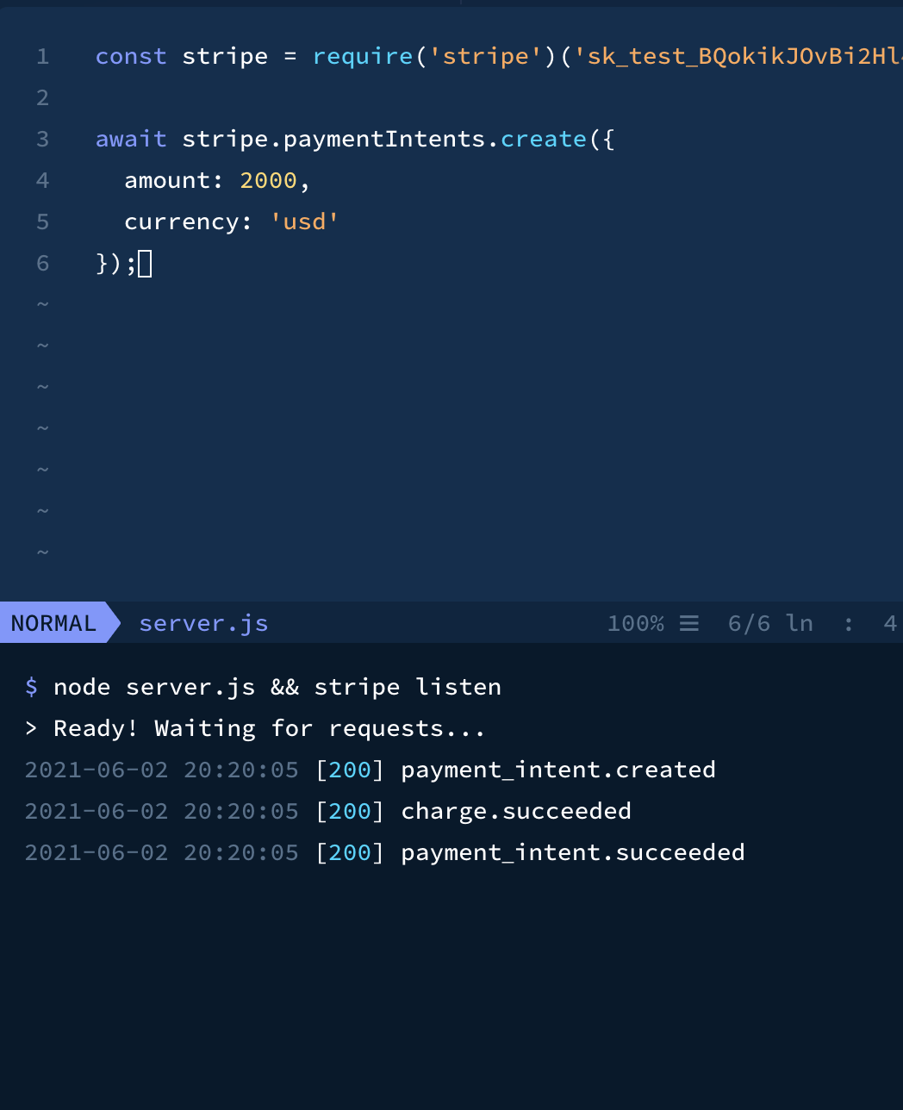This screenshot has width=903, height=1110.
Task: Click line number 2 in gutter
Action: point(42,98)
